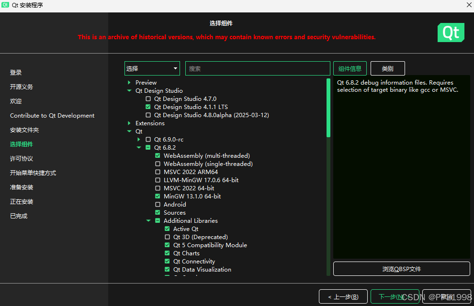Image resolution: width=474 pixels, height=306 pixels.
Task: Select the Qt 6.8.2 label
Action: point(165,148)
